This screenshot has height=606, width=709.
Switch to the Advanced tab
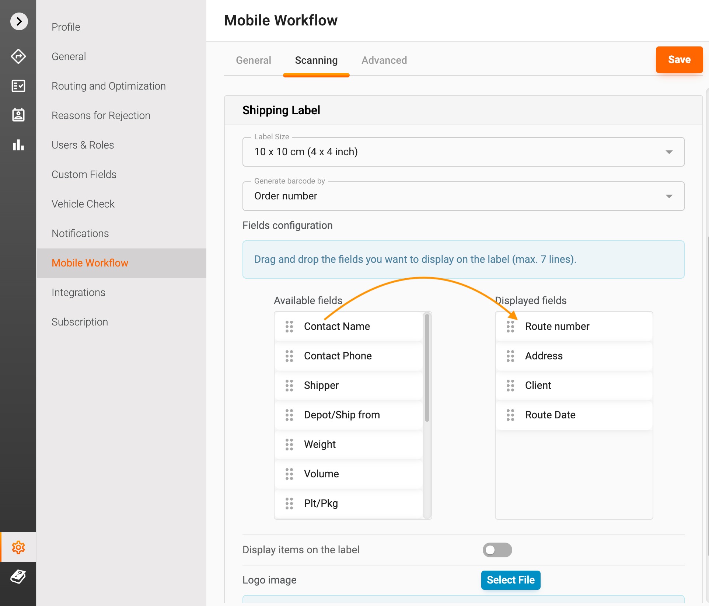click(x=384, y=60)
